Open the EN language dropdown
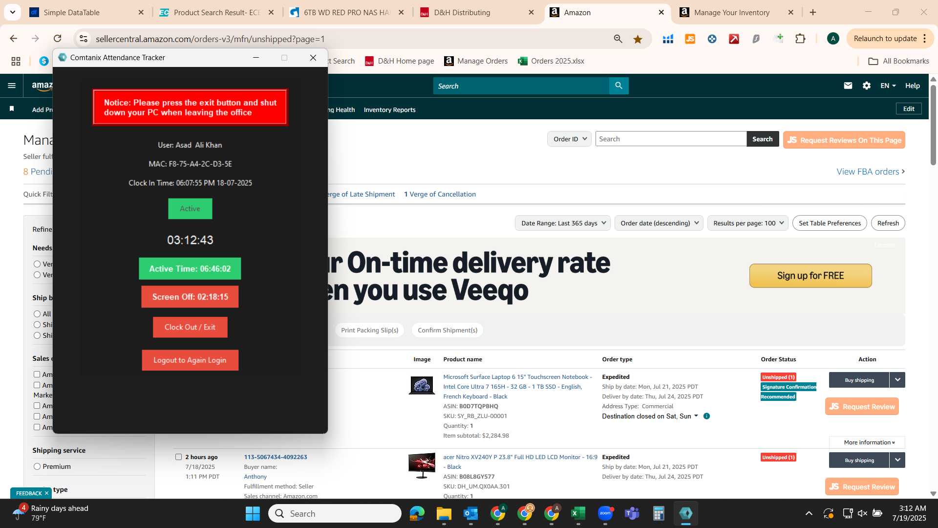 point(888,86)
